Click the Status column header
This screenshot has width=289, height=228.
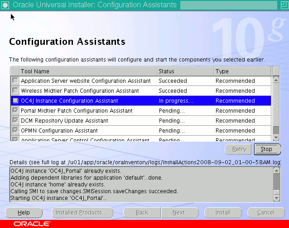click(x=186, y=71)
